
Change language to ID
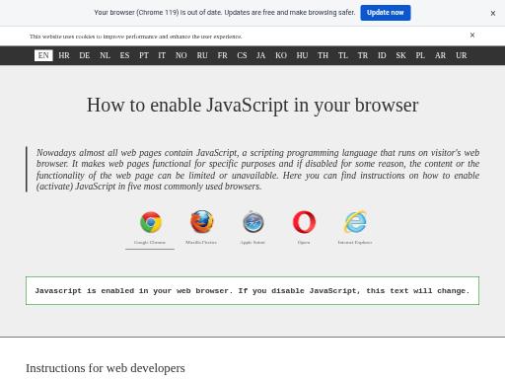(382, 55)
